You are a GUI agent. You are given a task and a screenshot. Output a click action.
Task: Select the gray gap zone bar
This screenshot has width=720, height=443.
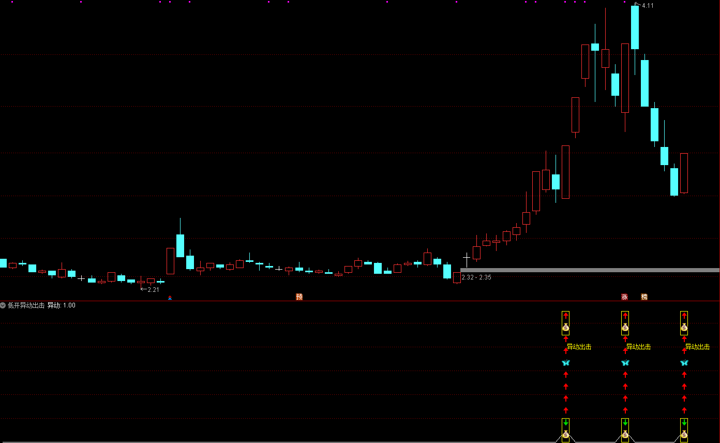click(x=590, y=270)
